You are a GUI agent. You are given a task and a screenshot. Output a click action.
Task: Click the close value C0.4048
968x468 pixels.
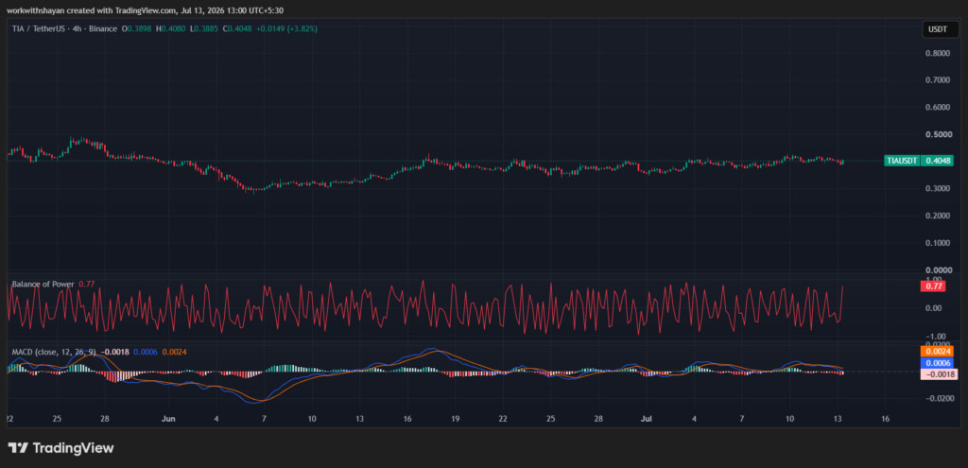coord(237,28)
